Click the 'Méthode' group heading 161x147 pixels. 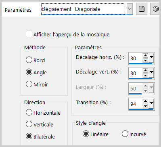pyautogui.click(x=35, y=47)
